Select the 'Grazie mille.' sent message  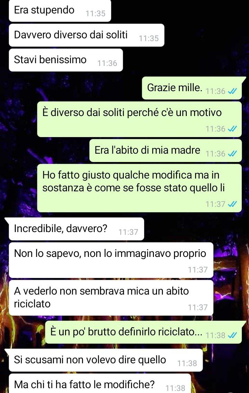point(192,88)
